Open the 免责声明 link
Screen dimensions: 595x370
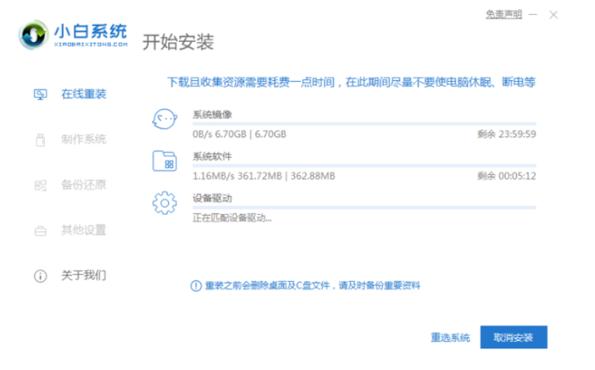tap(504, 14)
